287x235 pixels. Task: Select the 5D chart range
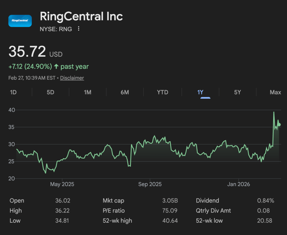pos(50,92)
